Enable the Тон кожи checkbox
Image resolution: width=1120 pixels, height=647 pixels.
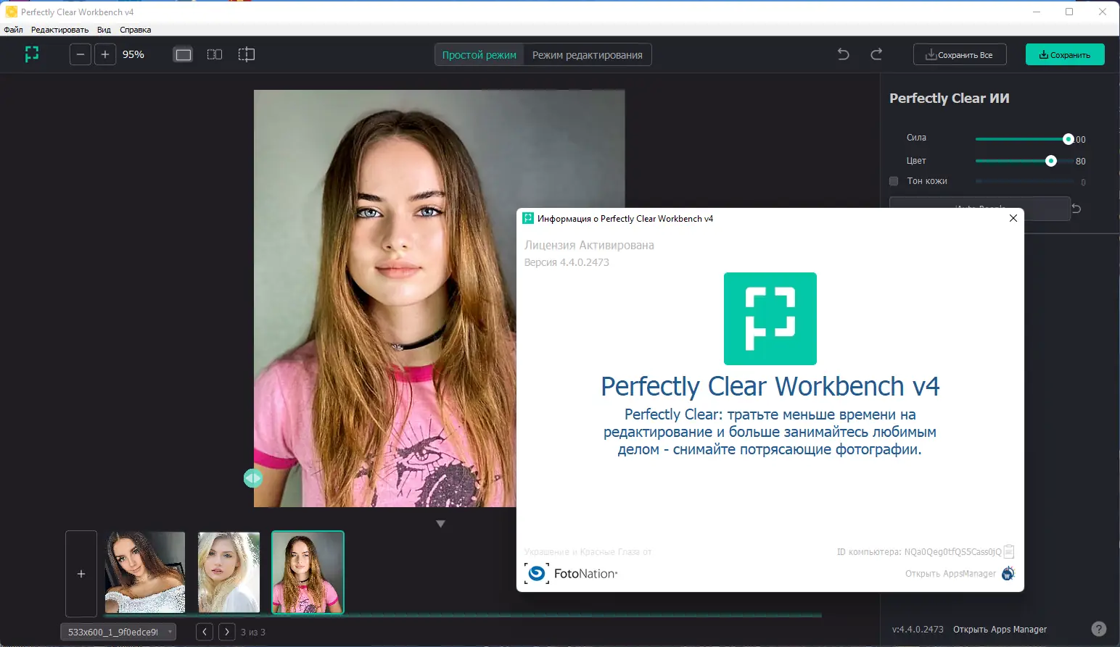click(x=894, y=180)
